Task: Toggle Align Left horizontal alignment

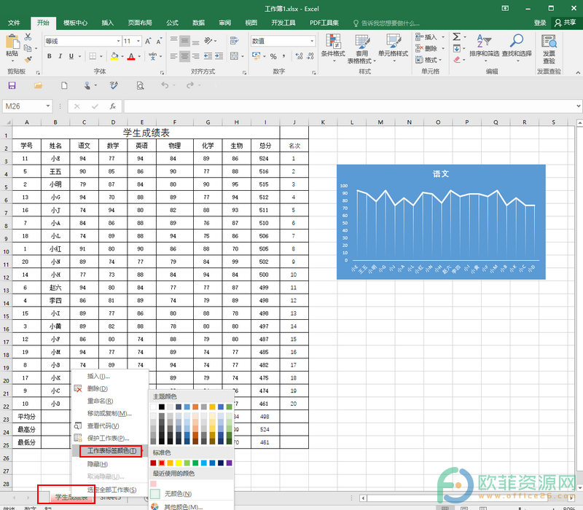Action: (173, 56)
